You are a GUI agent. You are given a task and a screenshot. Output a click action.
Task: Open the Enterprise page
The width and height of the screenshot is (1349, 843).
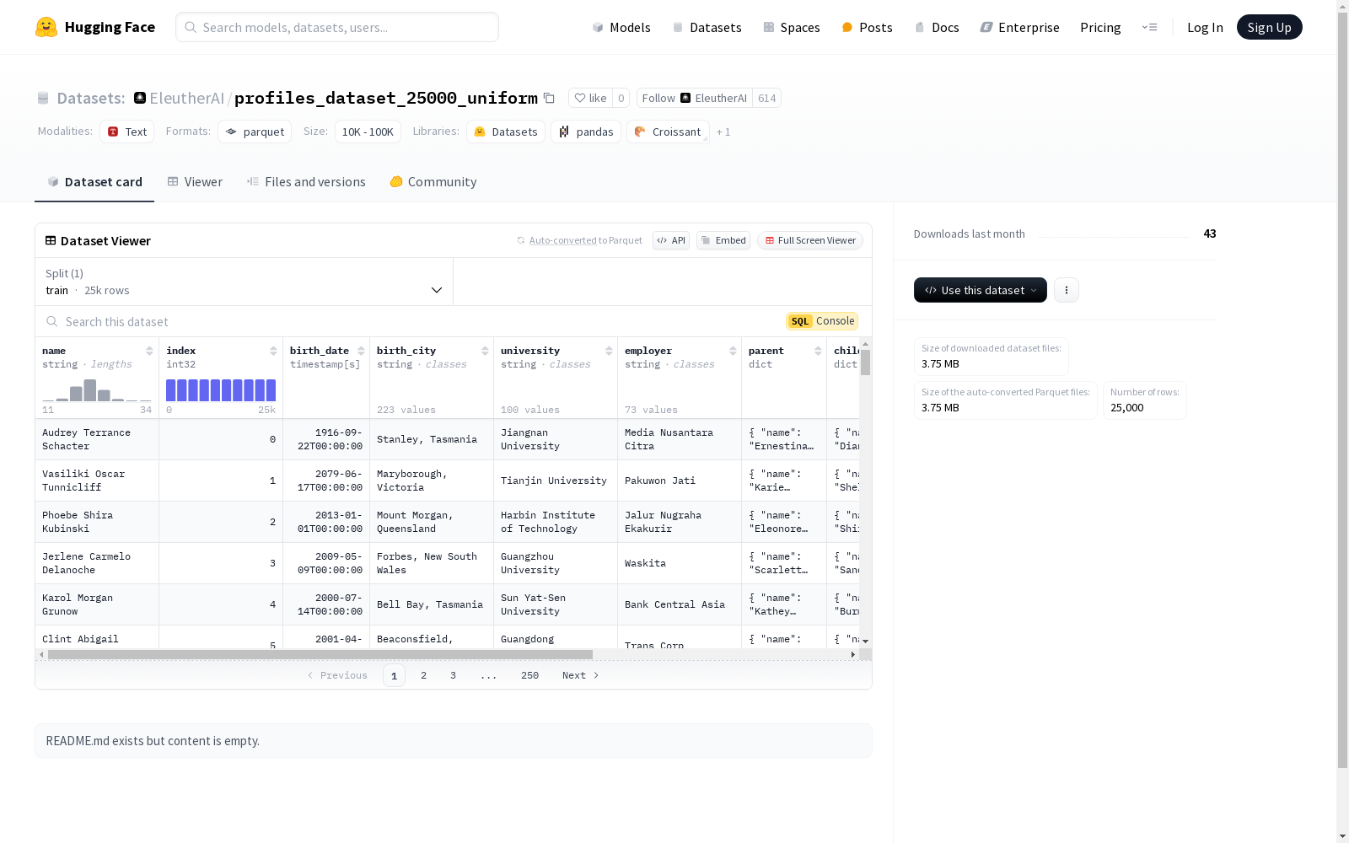pos(1019,27)
